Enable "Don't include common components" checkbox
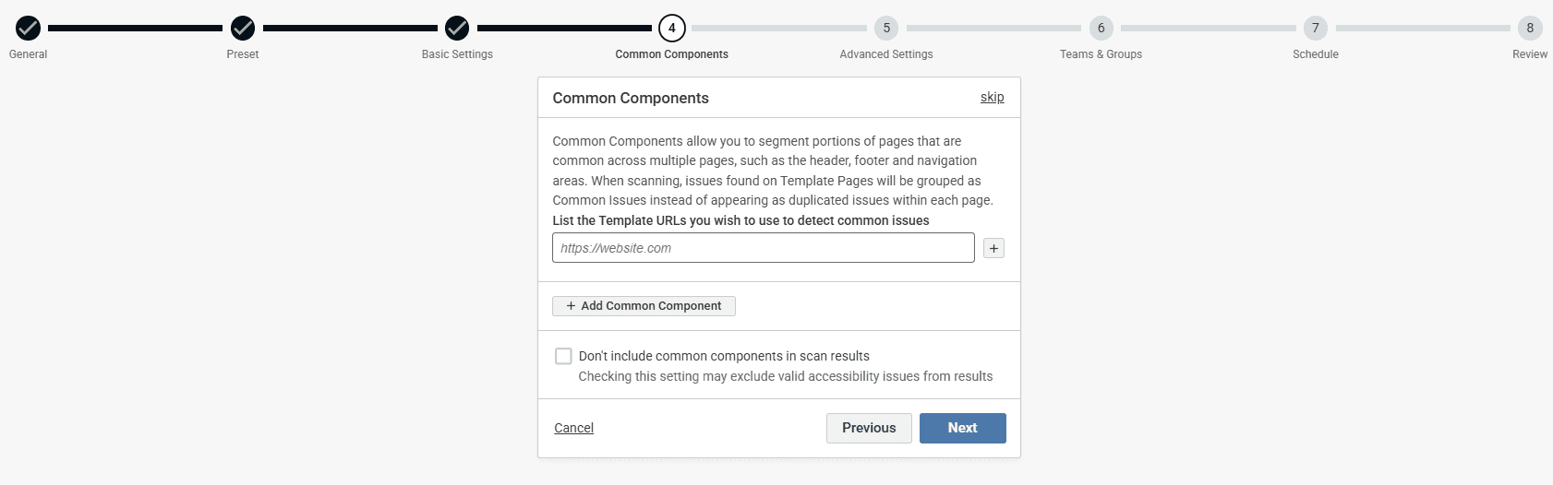 coord(563,356)
